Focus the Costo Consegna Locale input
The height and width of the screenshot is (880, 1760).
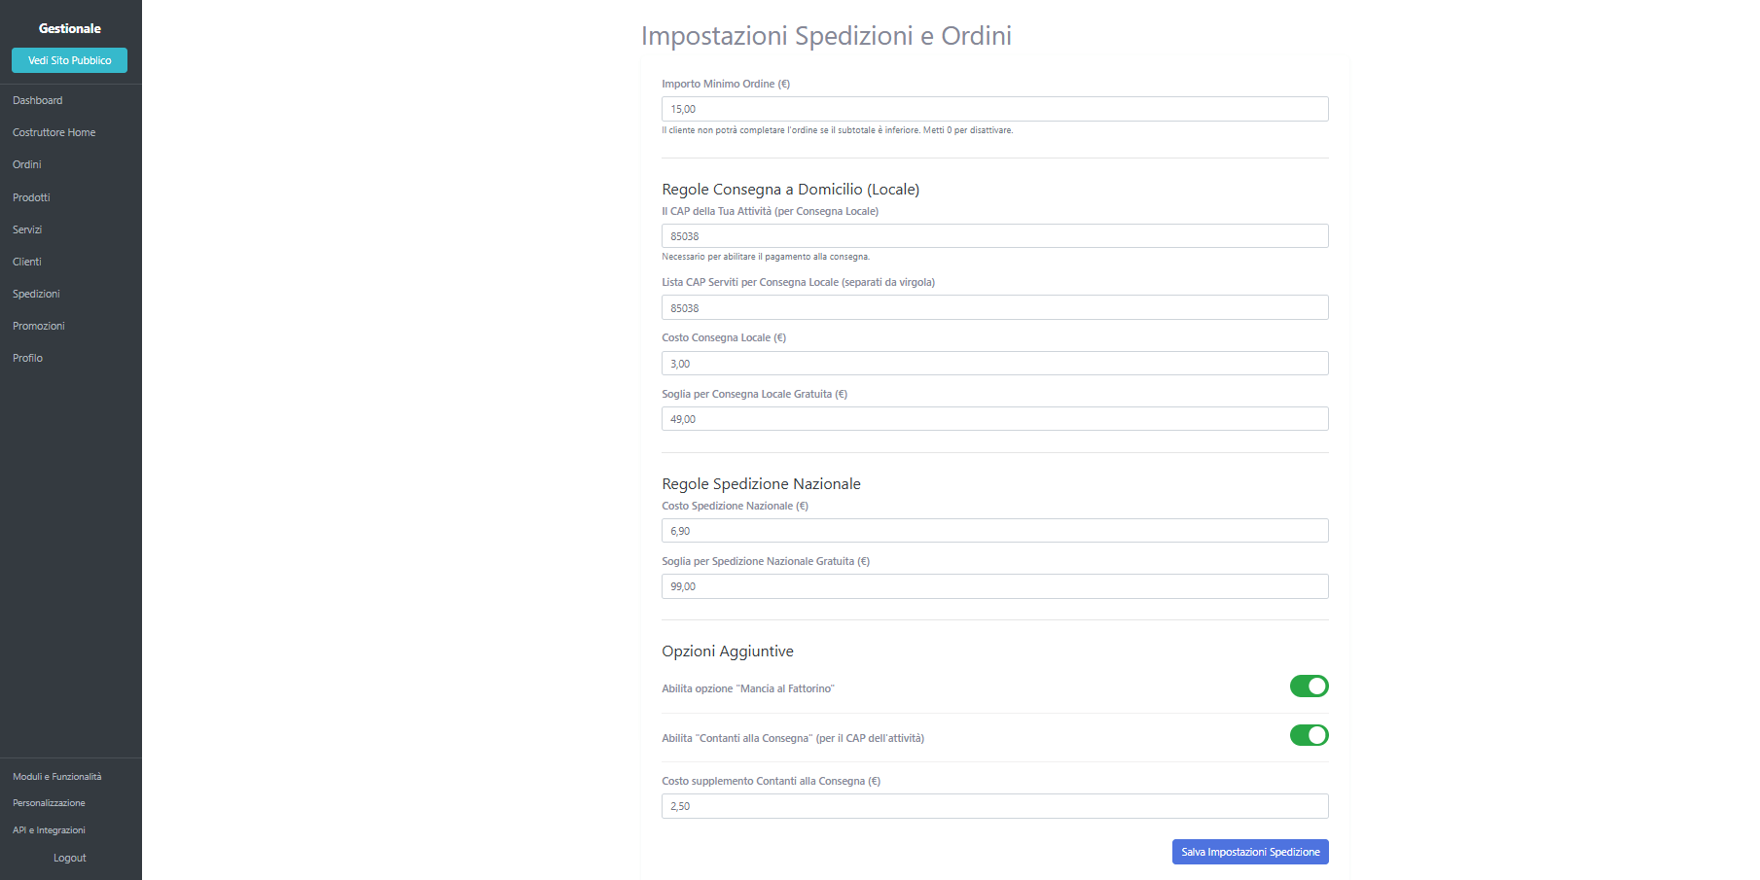coord(994,364)
